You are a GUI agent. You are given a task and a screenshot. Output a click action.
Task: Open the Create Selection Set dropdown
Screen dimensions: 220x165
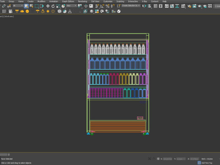[x=131, y=5]
